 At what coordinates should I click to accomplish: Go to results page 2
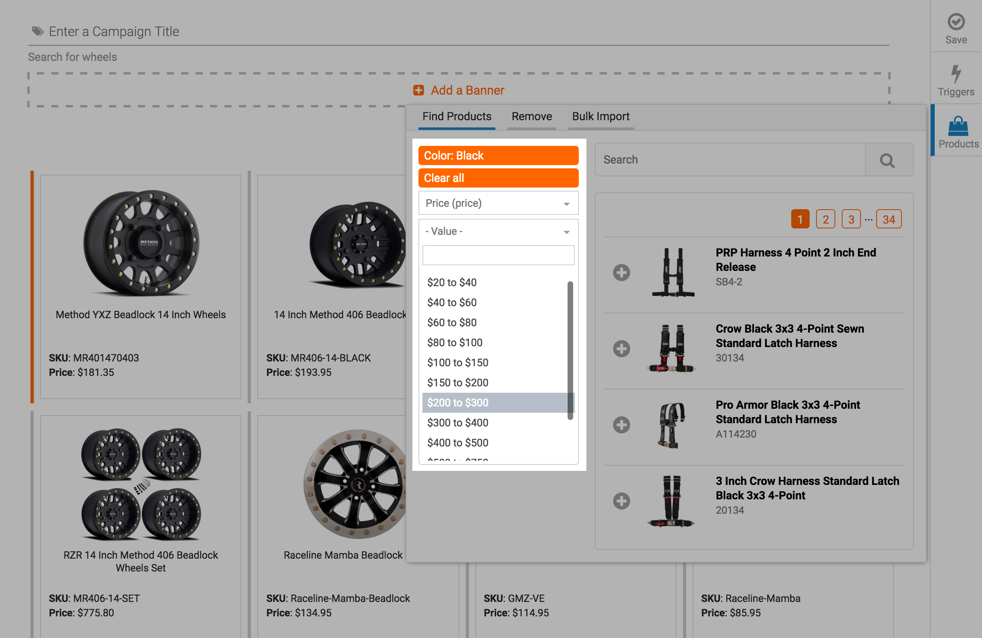825,219
